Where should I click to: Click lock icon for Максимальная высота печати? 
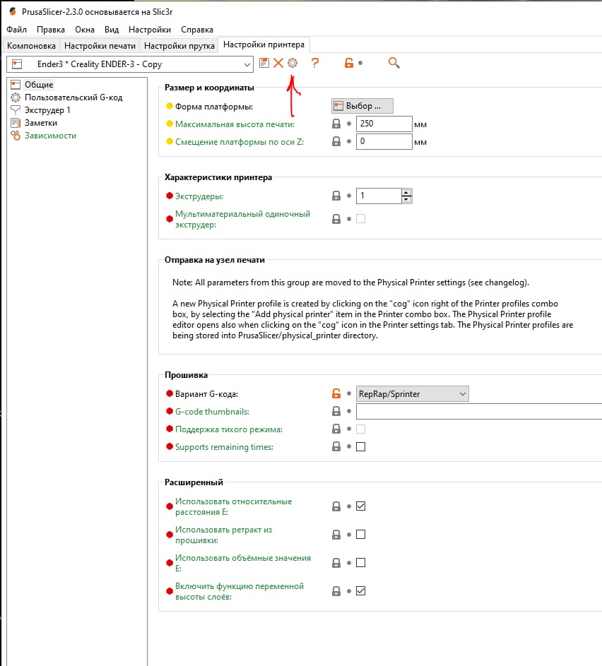click(336, 124)
